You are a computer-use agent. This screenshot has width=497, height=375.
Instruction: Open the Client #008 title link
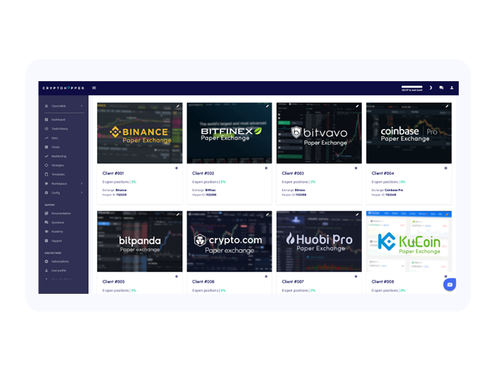tap(382, 282)
